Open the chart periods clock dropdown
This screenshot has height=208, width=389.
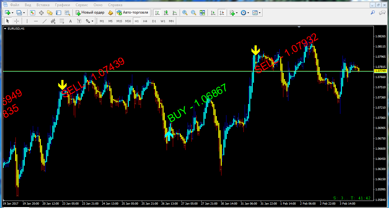[248, 13]
